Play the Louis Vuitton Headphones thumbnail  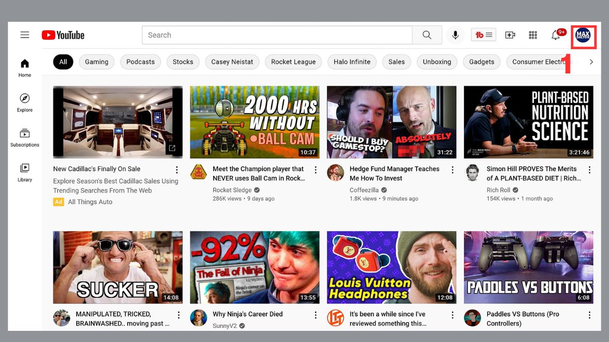tap(392, 268)
